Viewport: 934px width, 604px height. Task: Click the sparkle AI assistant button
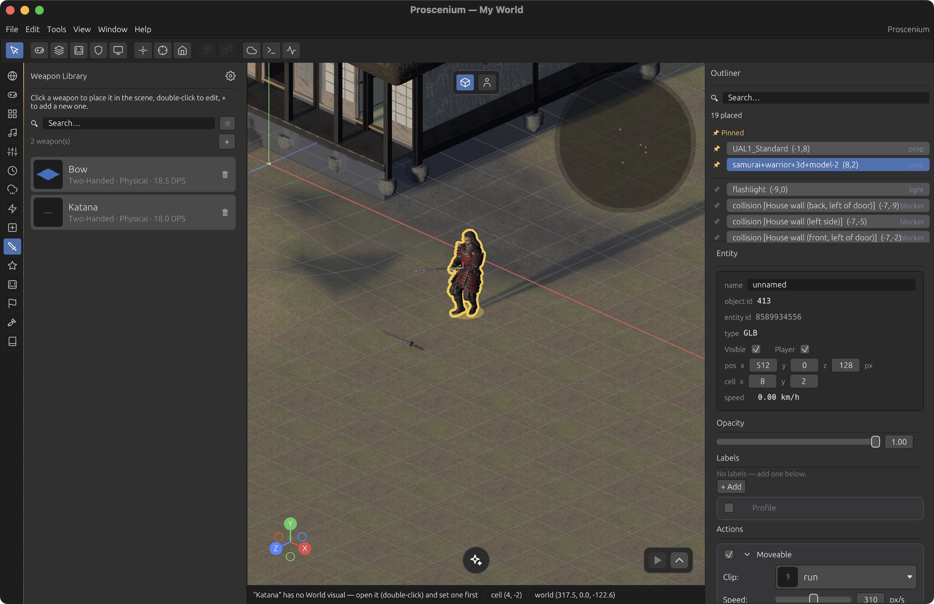coord(476,560)
